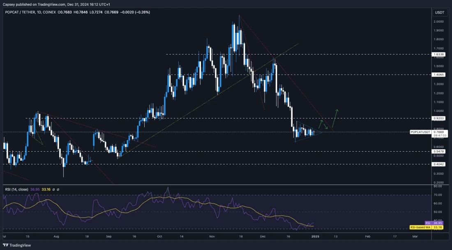Image resolution: width=452 pixels, height=250 pixels.
Task: Select the 0.9203 price level label
Action: tap(439, 118)
